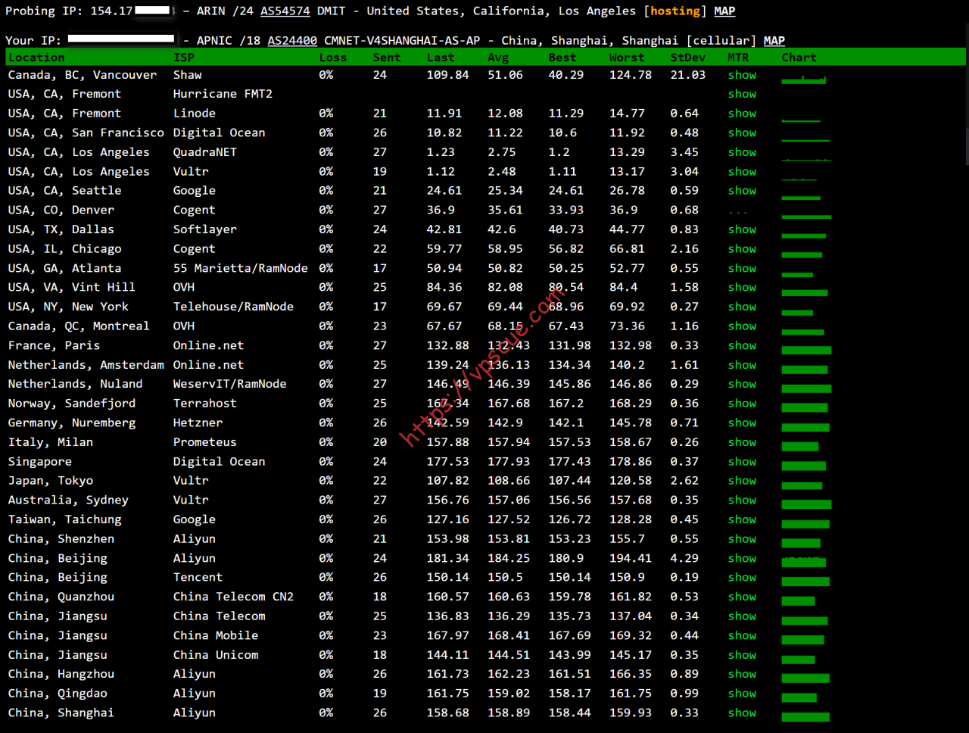Click the Best column header
Viewport: 969px width, 733px height.
click(562, 58)
